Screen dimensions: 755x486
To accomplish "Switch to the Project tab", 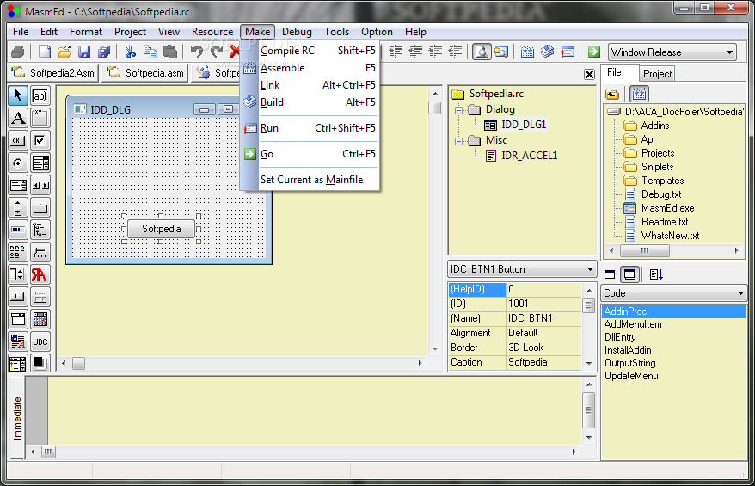I will 657,74.
